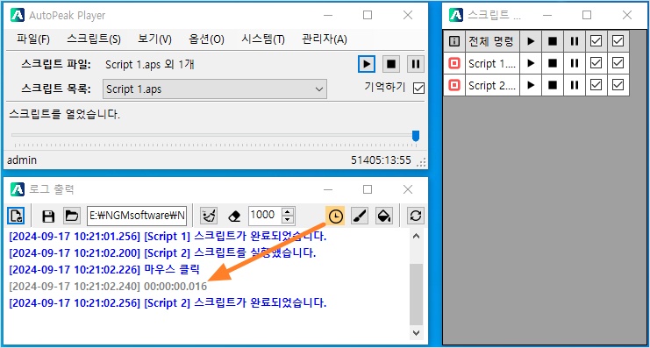Toggle the first checkbox in the 전체 명령 row

click(596, 41)
